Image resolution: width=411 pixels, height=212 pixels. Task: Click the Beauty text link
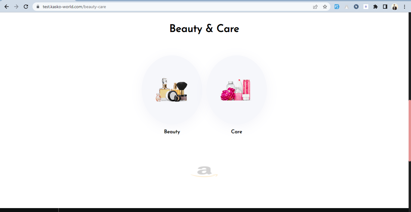tap(172, 132)
